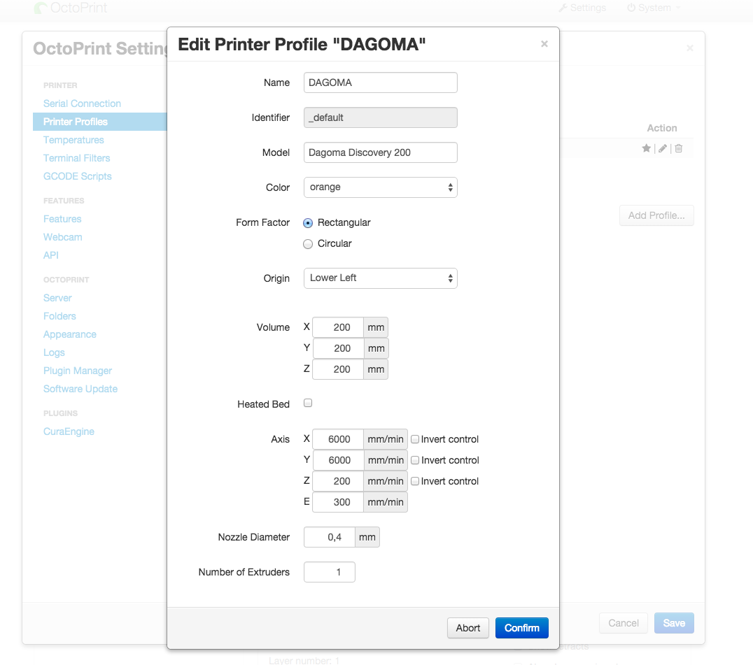Click the Volume Z input field
Screen dimensions: 753x665
point(338,369)
